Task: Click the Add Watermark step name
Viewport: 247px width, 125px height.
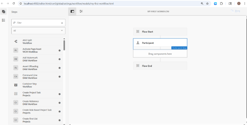Action: (30, 58)
